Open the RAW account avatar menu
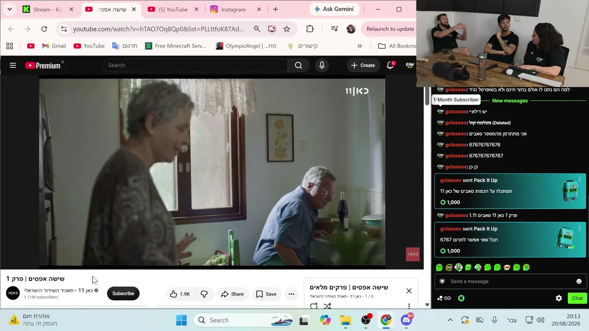The width and height of the screenshot is (589, 331). 410,65
